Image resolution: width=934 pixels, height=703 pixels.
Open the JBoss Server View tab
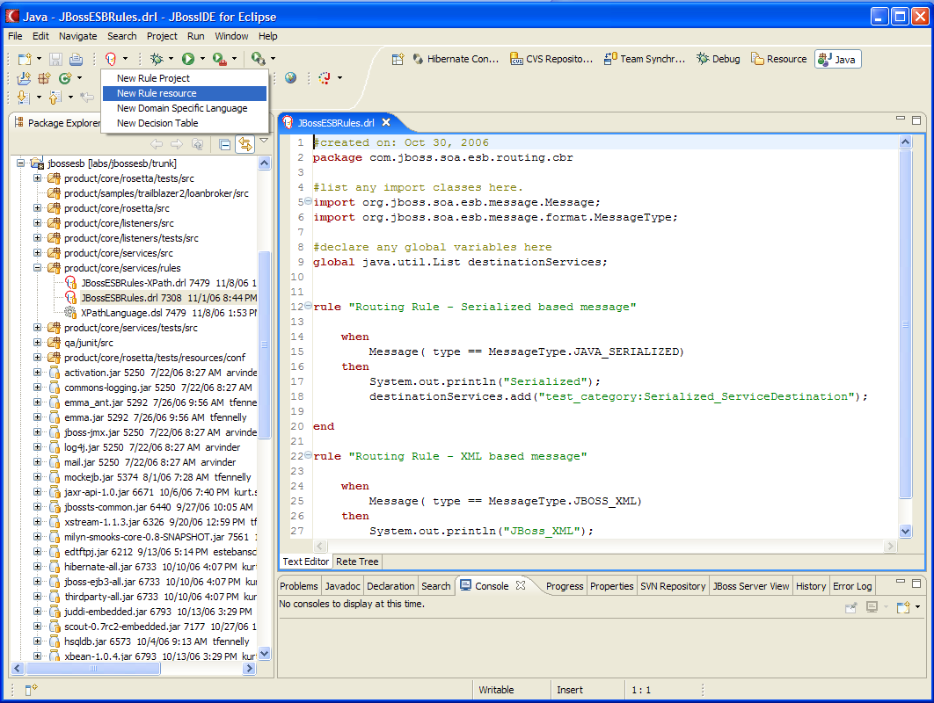point(751,586)
